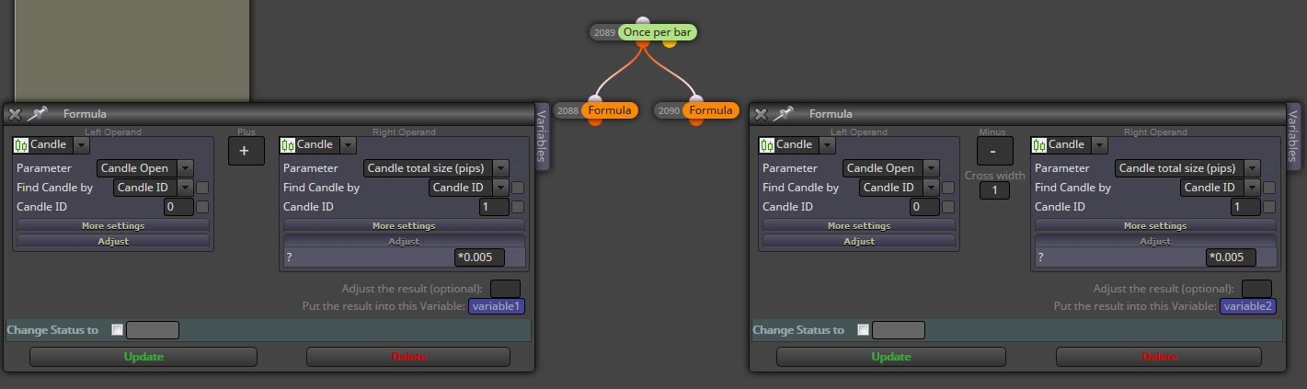This screenshot has height=389, width=1307.
Task: Open Candle total size (pips) dropdown in Plus formula
Action: pyautogui.click(x=437, y=168)
